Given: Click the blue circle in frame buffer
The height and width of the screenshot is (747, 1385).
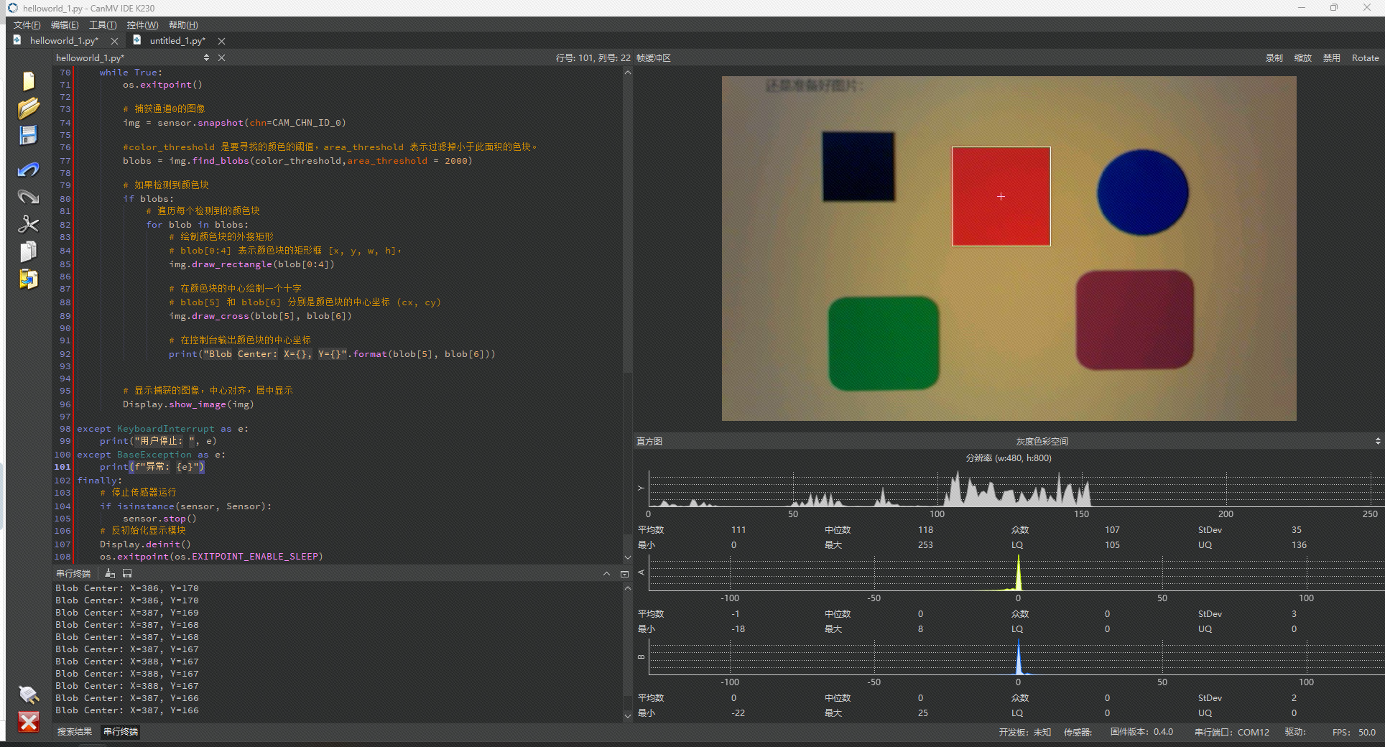Looking at the screenshot, I should coord(1142,192).
